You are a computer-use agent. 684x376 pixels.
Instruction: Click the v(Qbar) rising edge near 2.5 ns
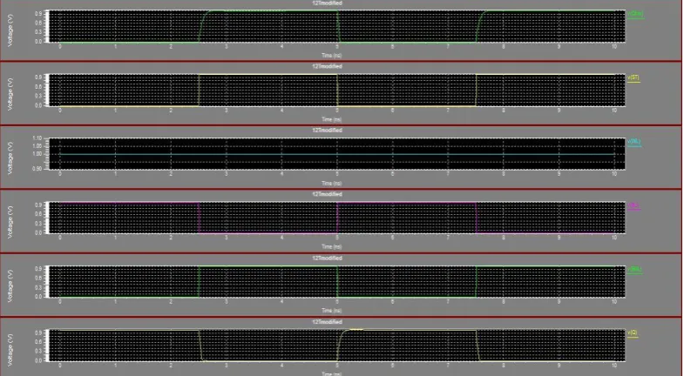click(x=202, y=26)
